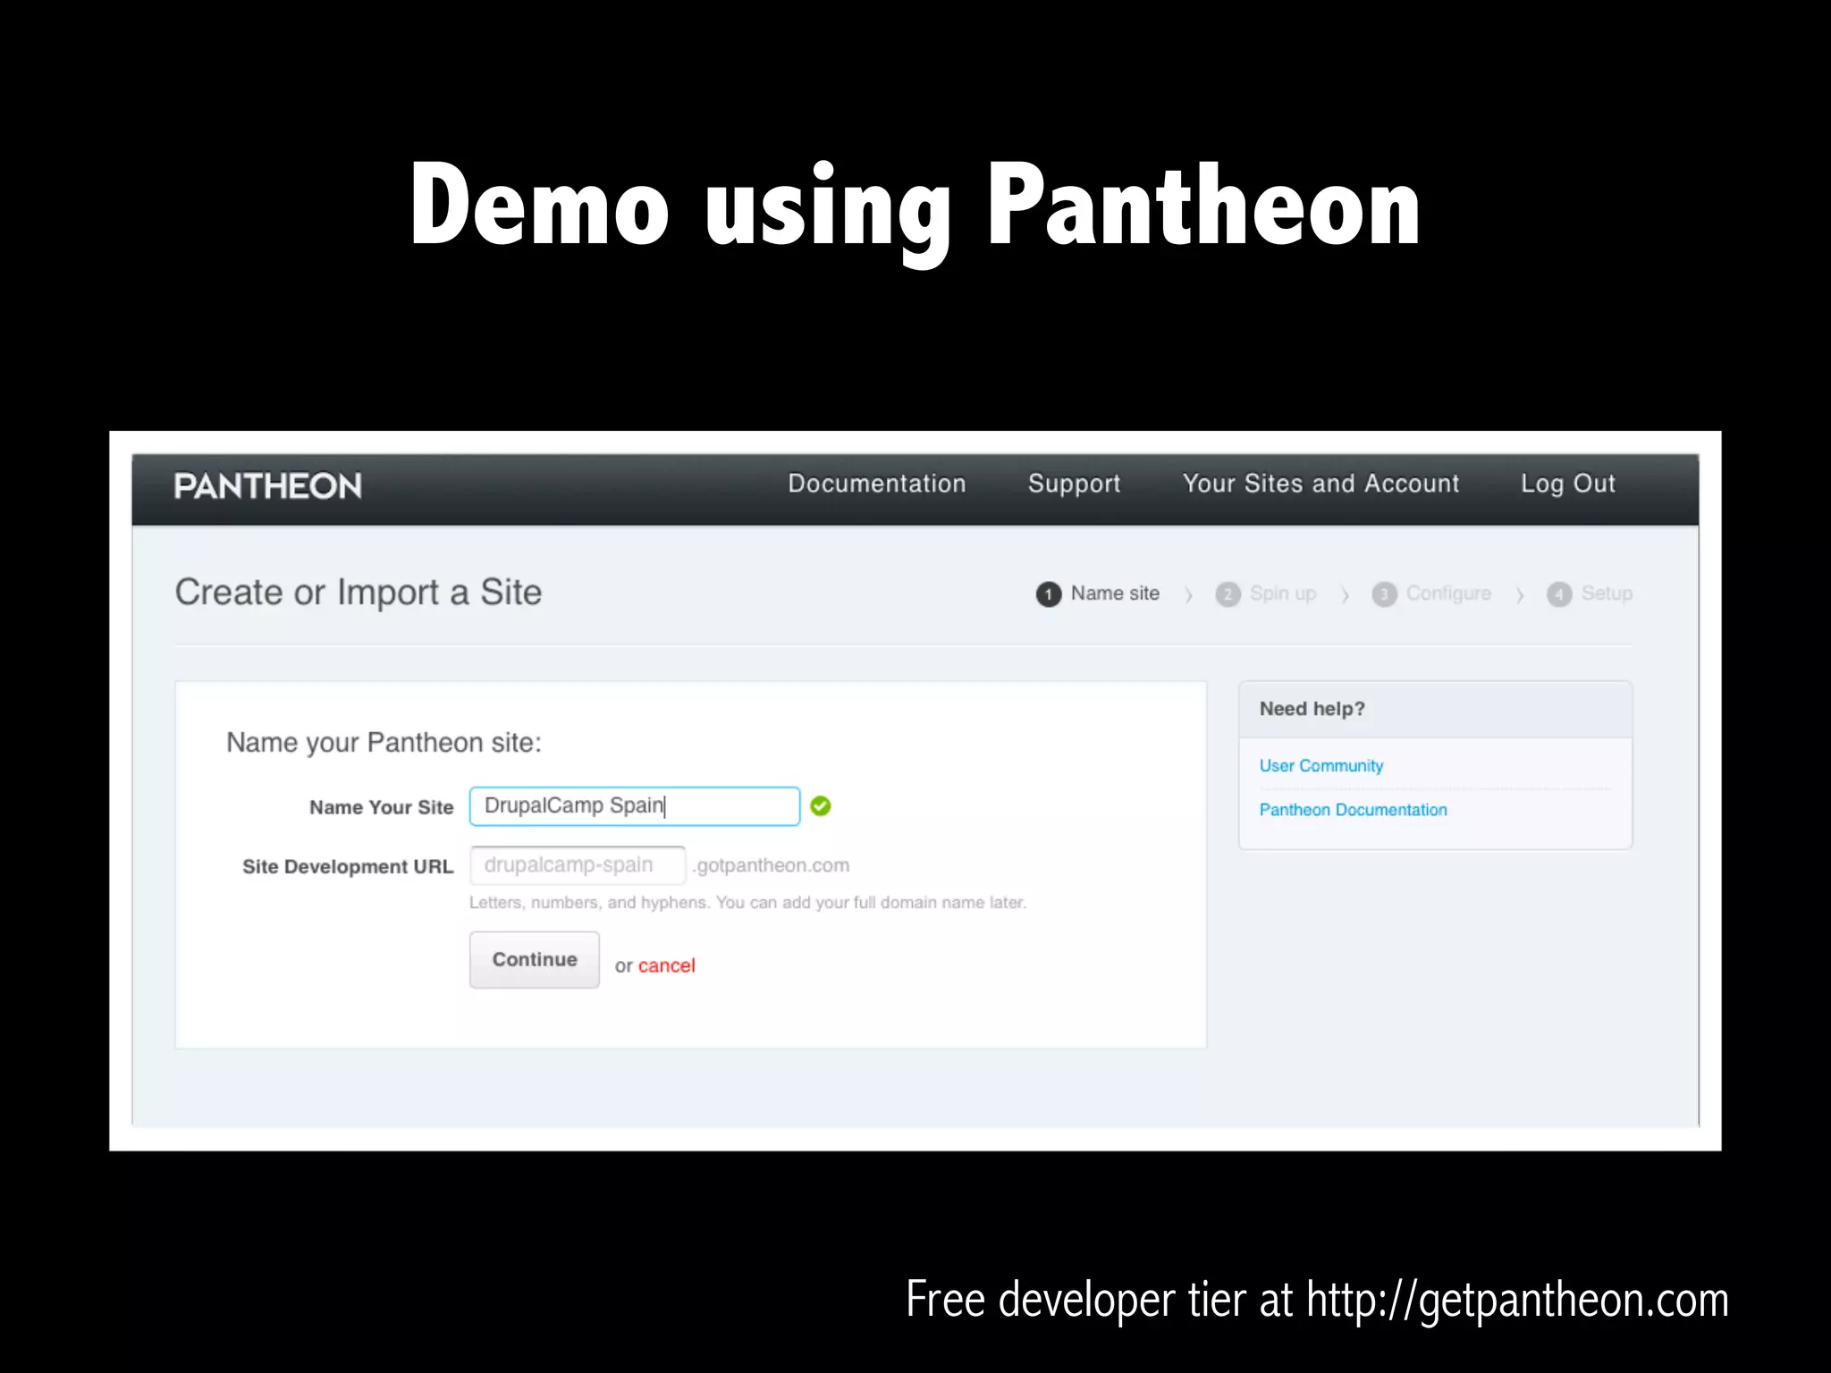1831x1373 pixels.
Task: Click Log Out in header
Action: click(x=1568, y=484)
